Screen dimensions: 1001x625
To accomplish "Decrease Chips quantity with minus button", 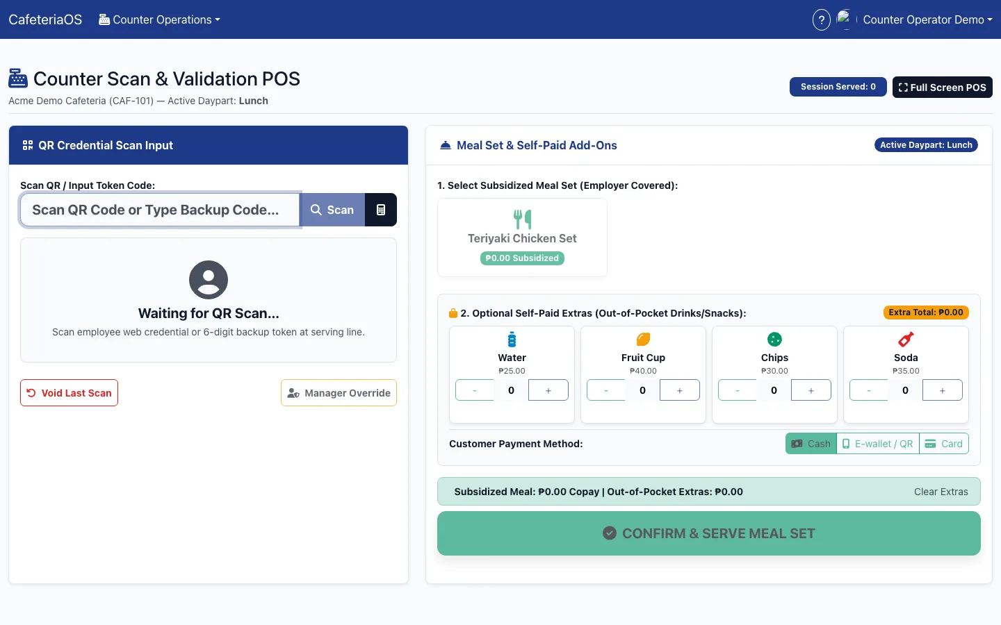I will pyautogui.click(x=738, y=390).
